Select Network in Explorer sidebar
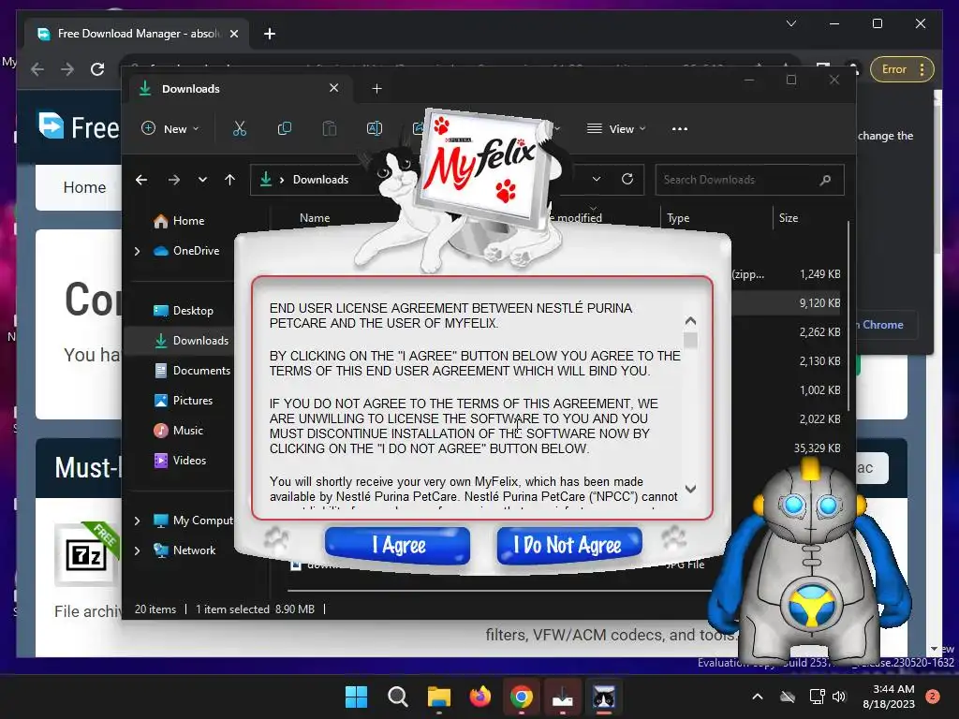Image resolution: width=959 pixels, height=719 pixels. pyautogui.click(x=184, y=550)
